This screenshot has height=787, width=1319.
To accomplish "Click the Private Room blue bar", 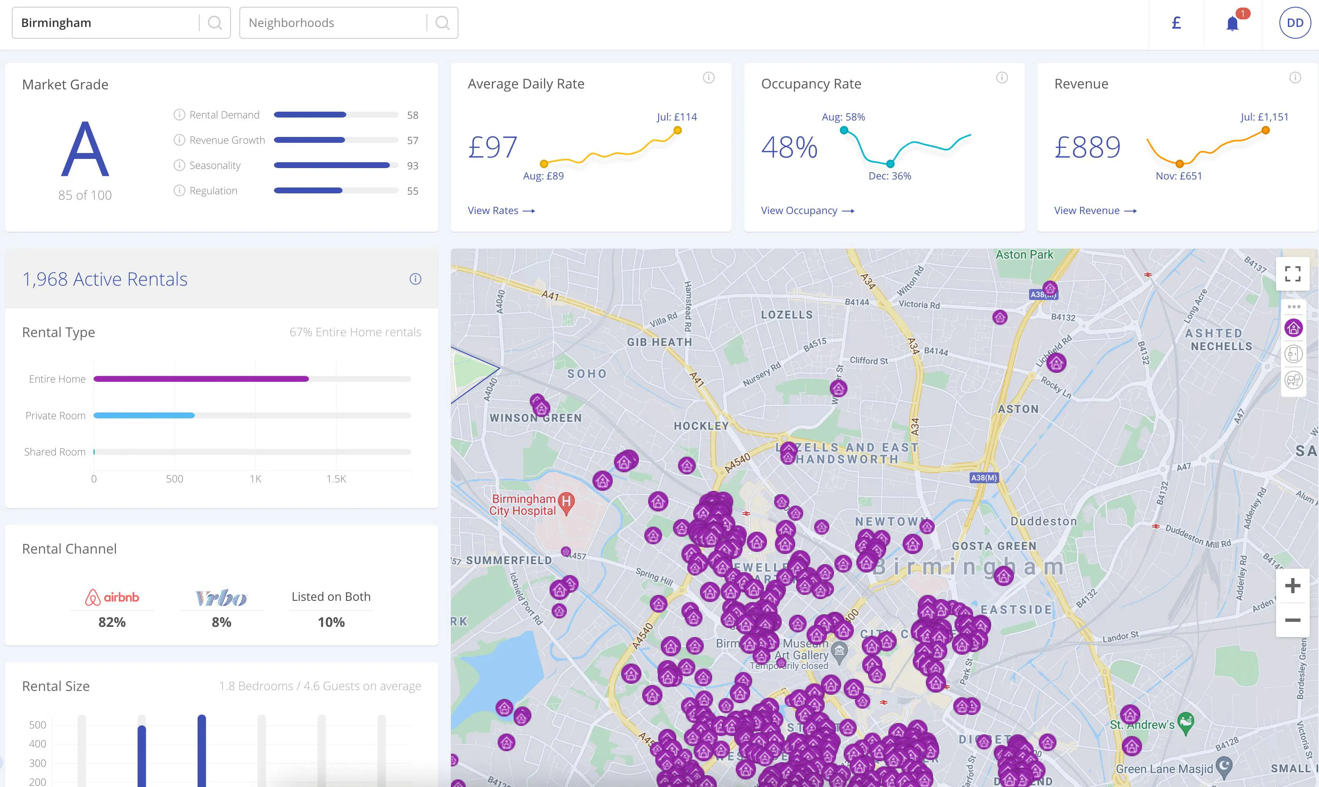I will (x=144, y=415).
